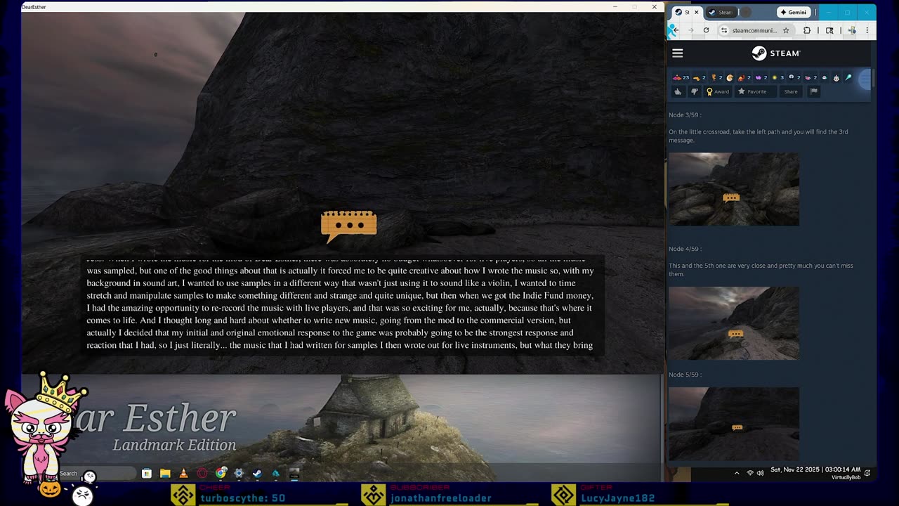Viewport: 899px width, 506px height.
Task: Open the notification center icon
Action: pyautogui.click(x=867, y=473)
